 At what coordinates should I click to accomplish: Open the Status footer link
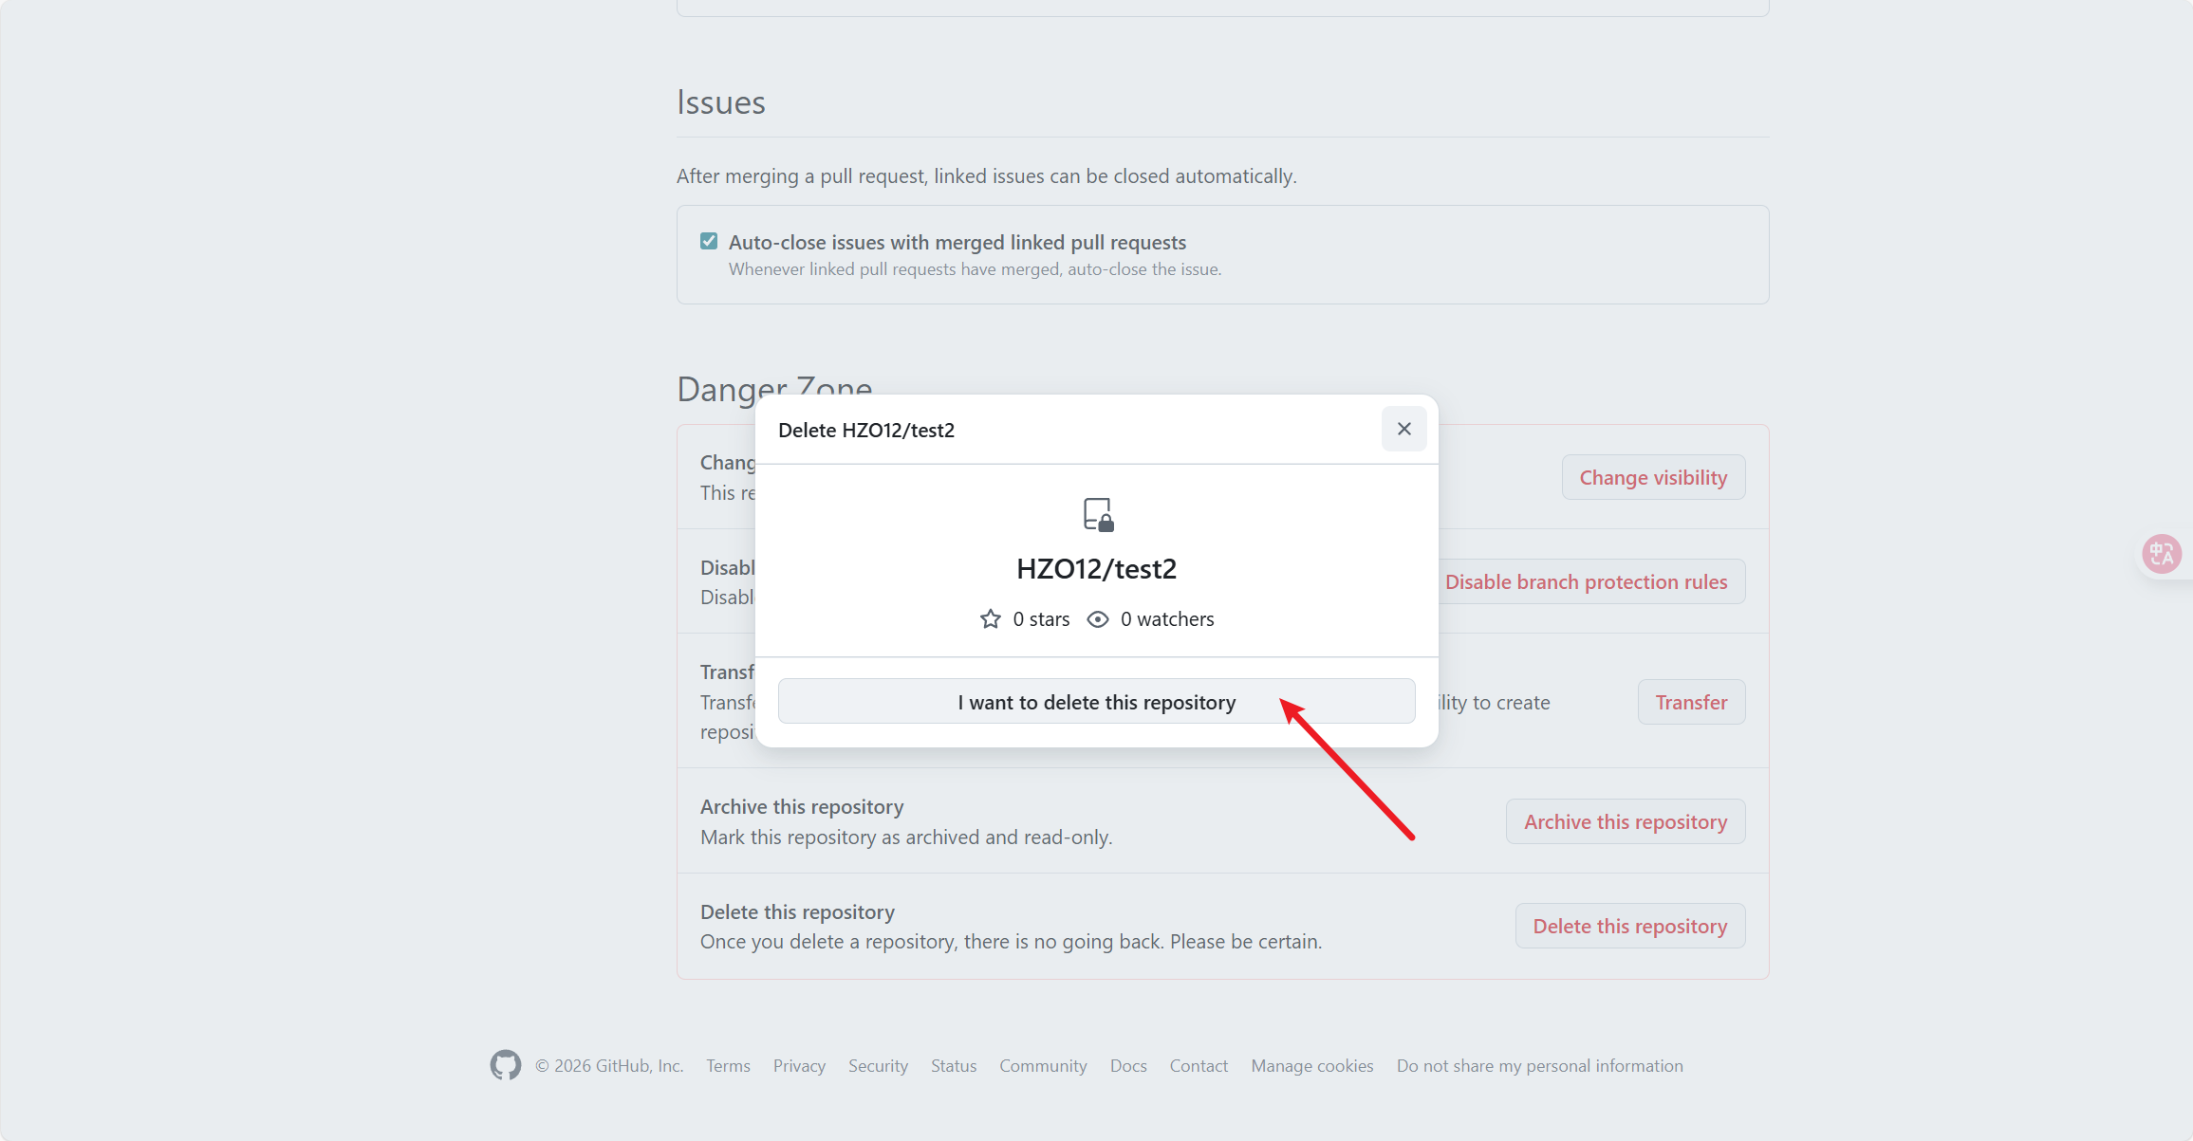954,1065
